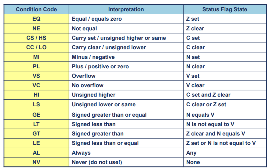Click 'Signed less than or equal' cell
Image resolution: width=267 pixels, height=168 pixels.
tap(126, 143)
